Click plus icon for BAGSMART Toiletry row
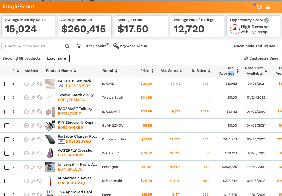This screenshot has width=282, height=196. click(26, 112)
